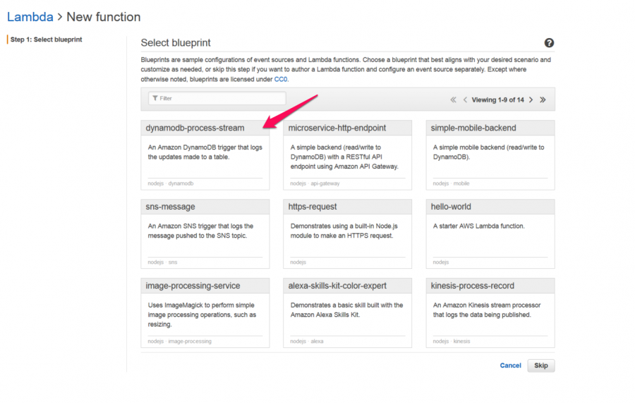
Task: Click the 'nodejs · image-processing' tag text
Action: pos(179,342)
